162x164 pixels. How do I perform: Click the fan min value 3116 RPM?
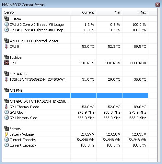[x=112, y=63]
